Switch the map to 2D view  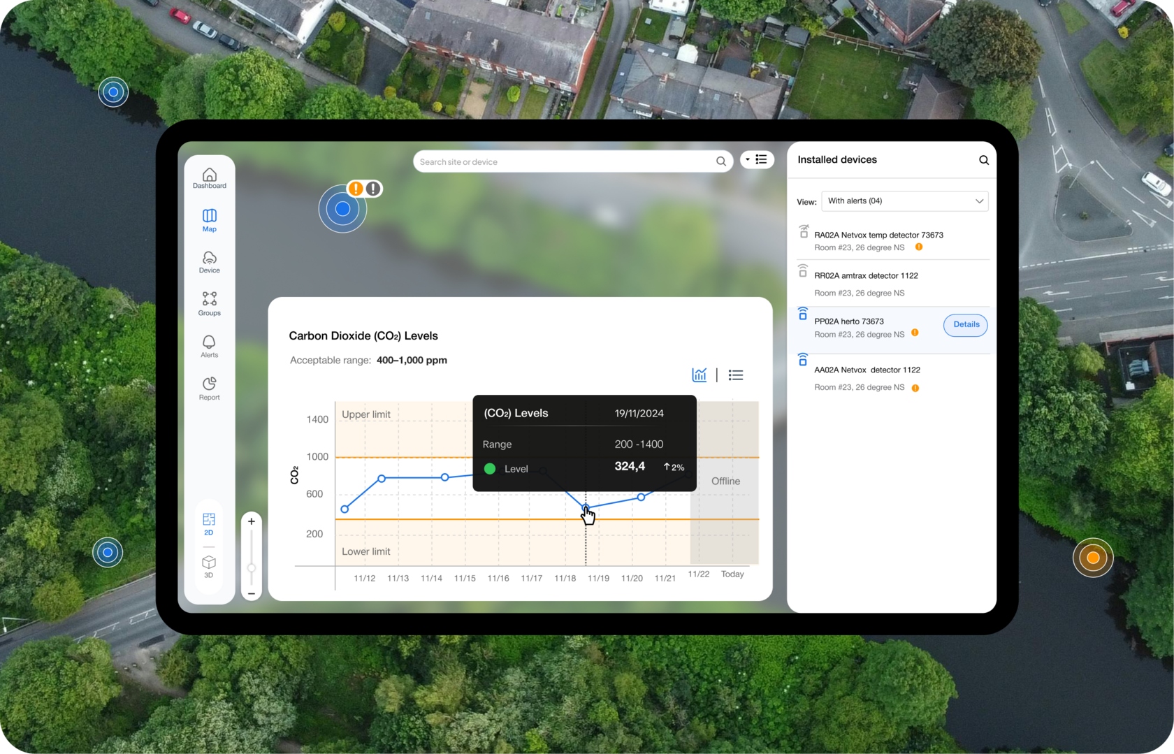pyautogui.click(x=208, y=523)
